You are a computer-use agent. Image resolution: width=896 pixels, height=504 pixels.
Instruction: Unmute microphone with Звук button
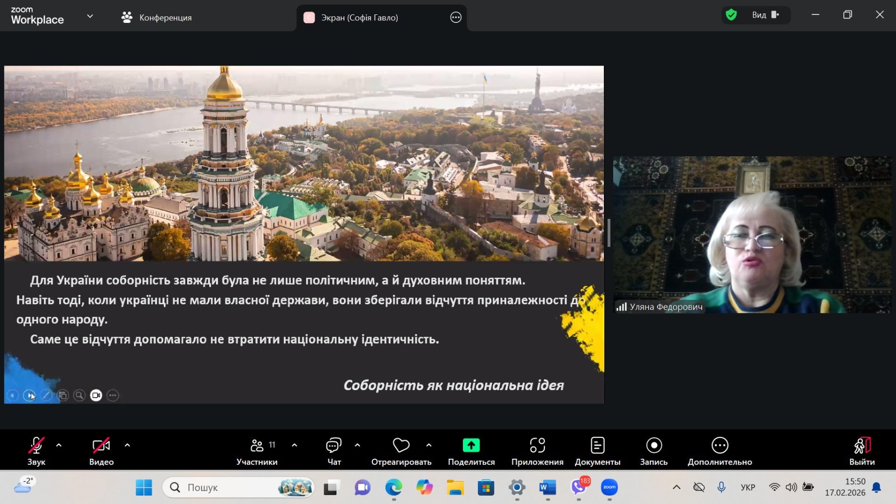click(x=36, y=451)
